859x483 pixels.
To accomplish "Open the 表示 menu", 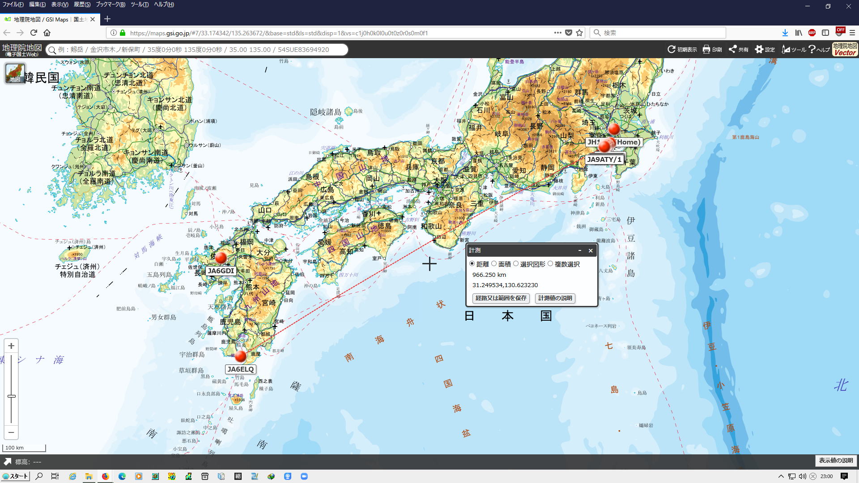I will [60, 4].
